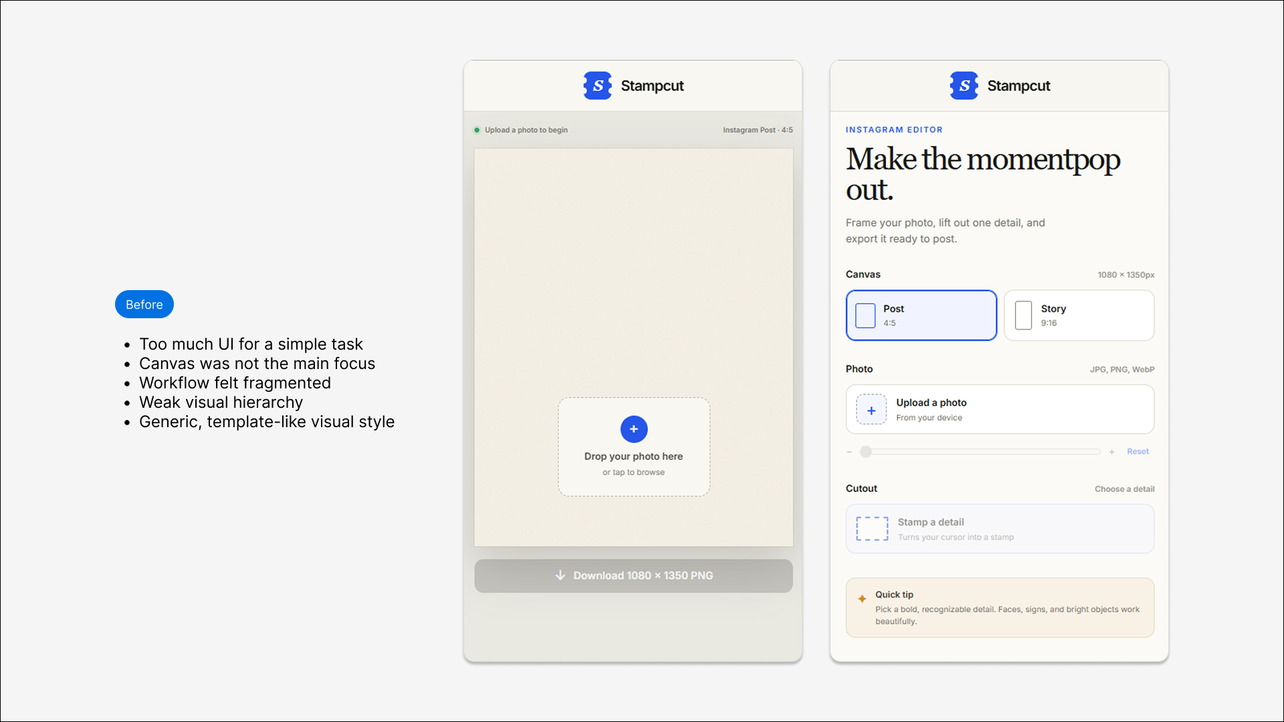Click the Canvas section label

pos(863,275)
